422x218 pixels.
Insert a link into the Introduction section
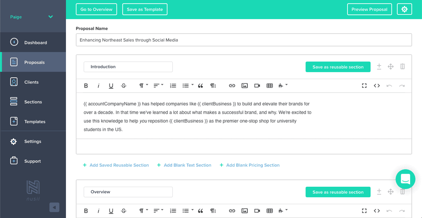(x=232, y=85)
